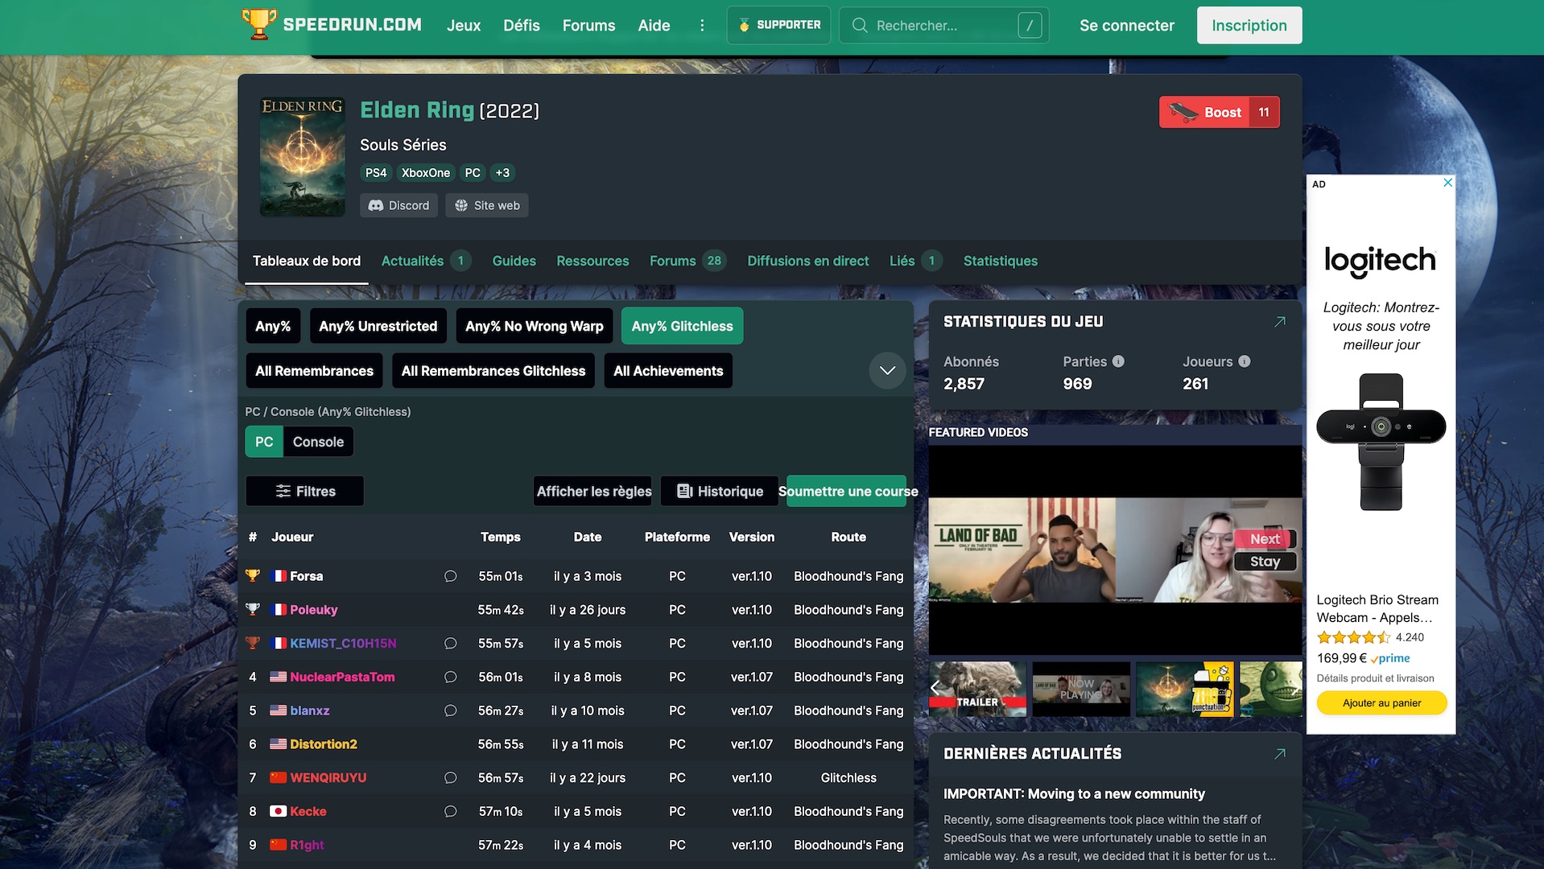Image resolution: width=1544 pixels, height=869 pixels.
Task: Select All Remembrances Glitchless category
Action: tap(493, 371)
